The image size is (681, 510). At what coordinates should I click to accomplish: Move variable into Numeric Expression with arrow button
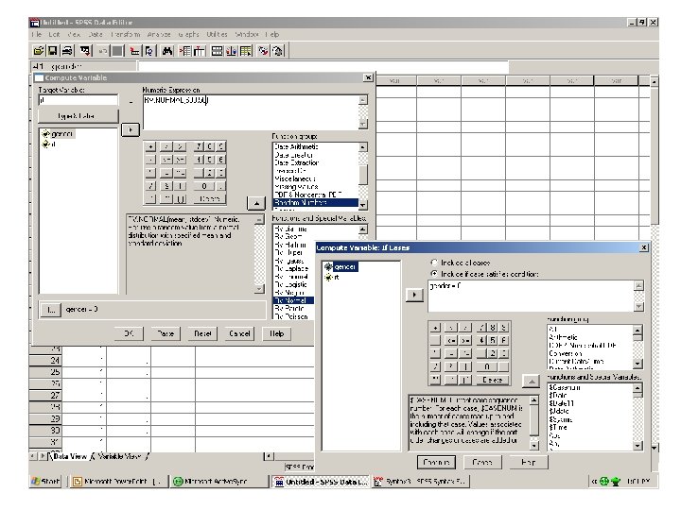tap(131, 129)
